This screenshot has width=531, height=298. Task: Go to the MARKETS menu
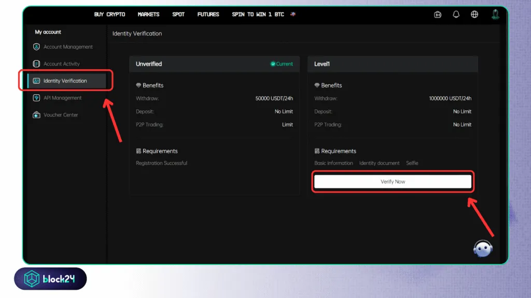tap(148, 14)
